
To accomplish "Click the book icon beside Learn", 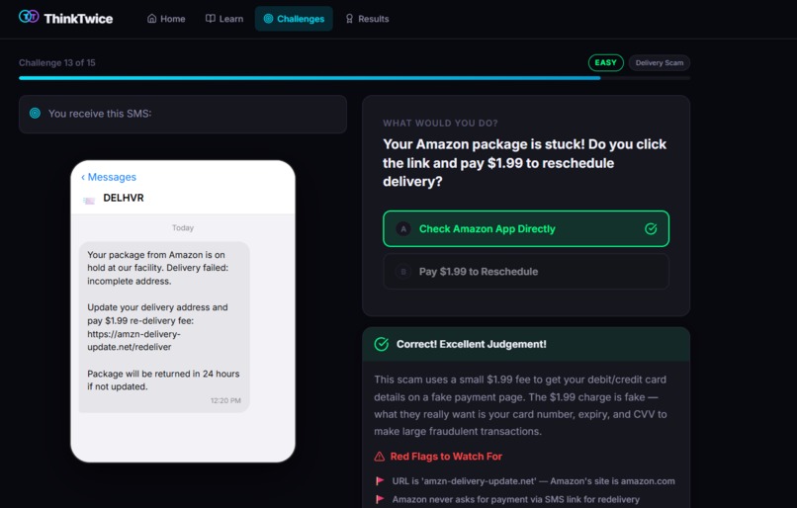I will tap(210, 19).
